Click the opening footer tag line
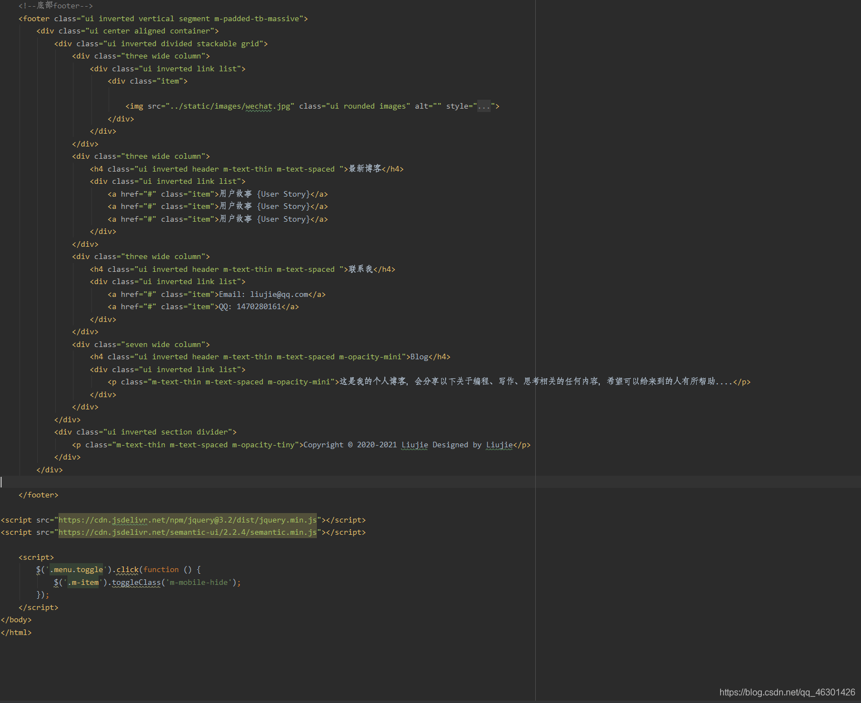The width and height of the screenshot is (861, 703). 163,18
